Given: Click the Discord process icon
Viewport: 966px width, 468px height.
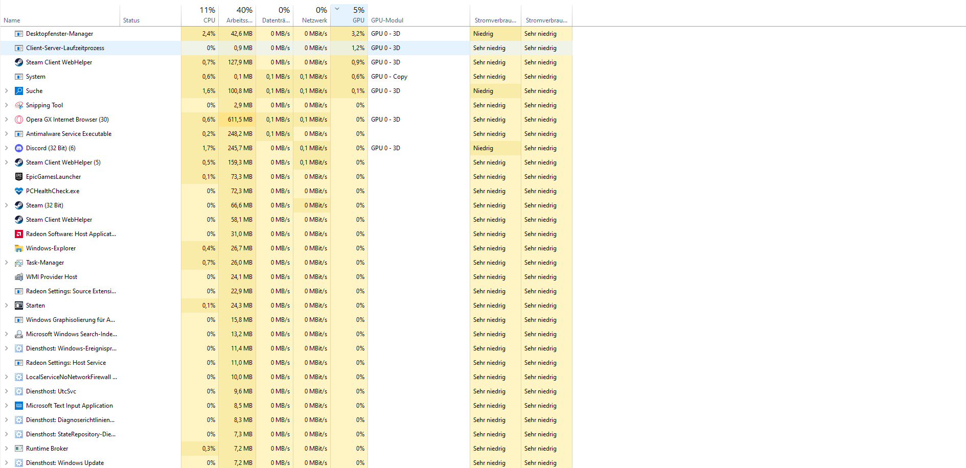Looking at the screenshot, I should point(19,148).
